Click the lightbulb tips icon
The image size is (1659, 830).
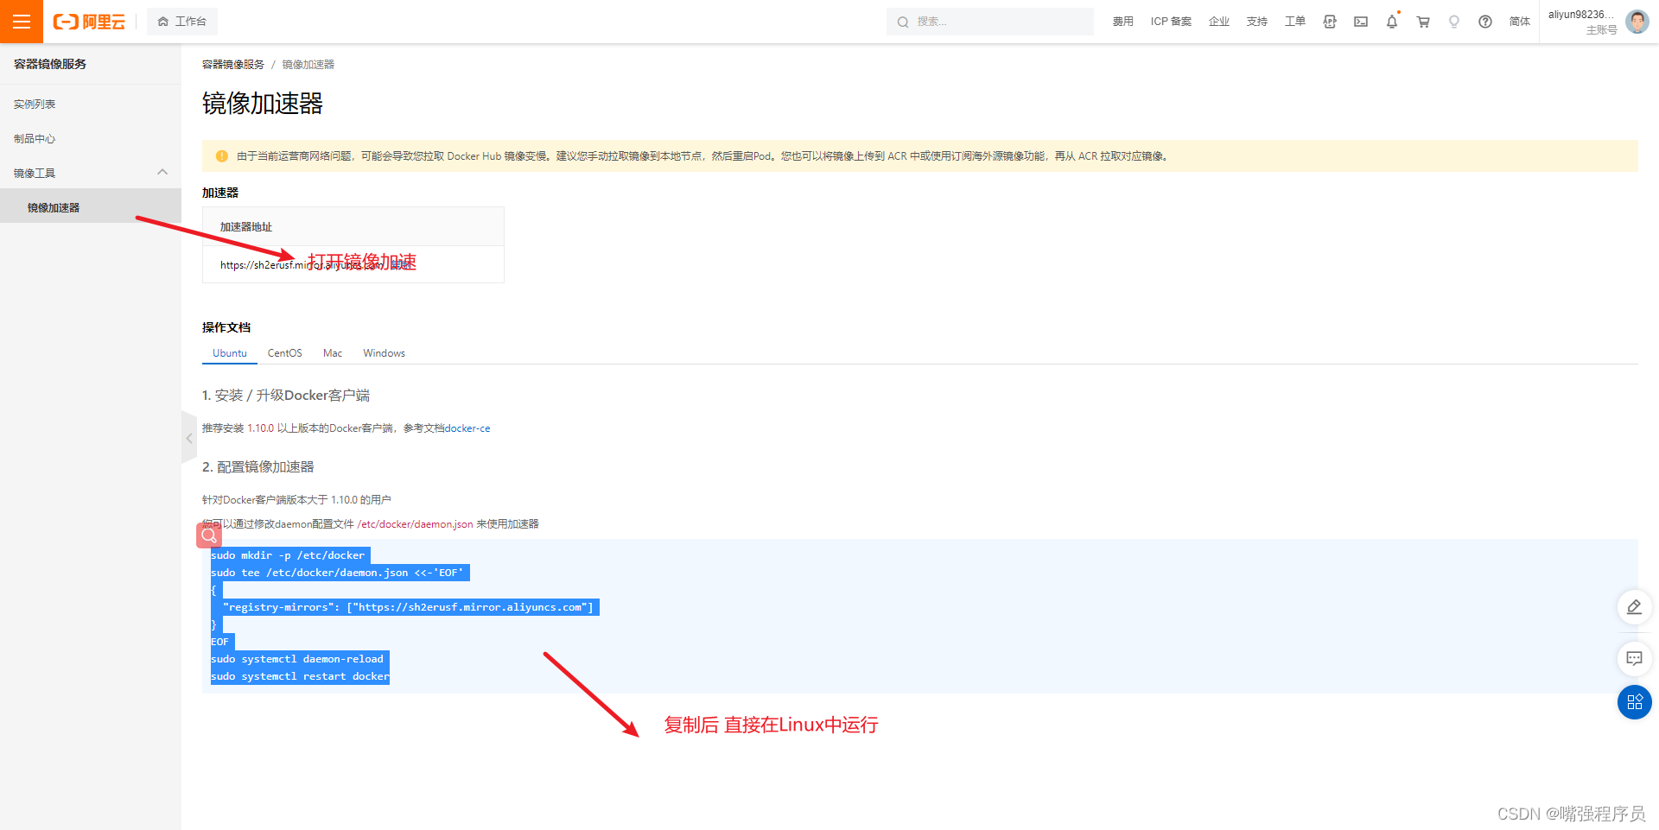(1454, 22)
